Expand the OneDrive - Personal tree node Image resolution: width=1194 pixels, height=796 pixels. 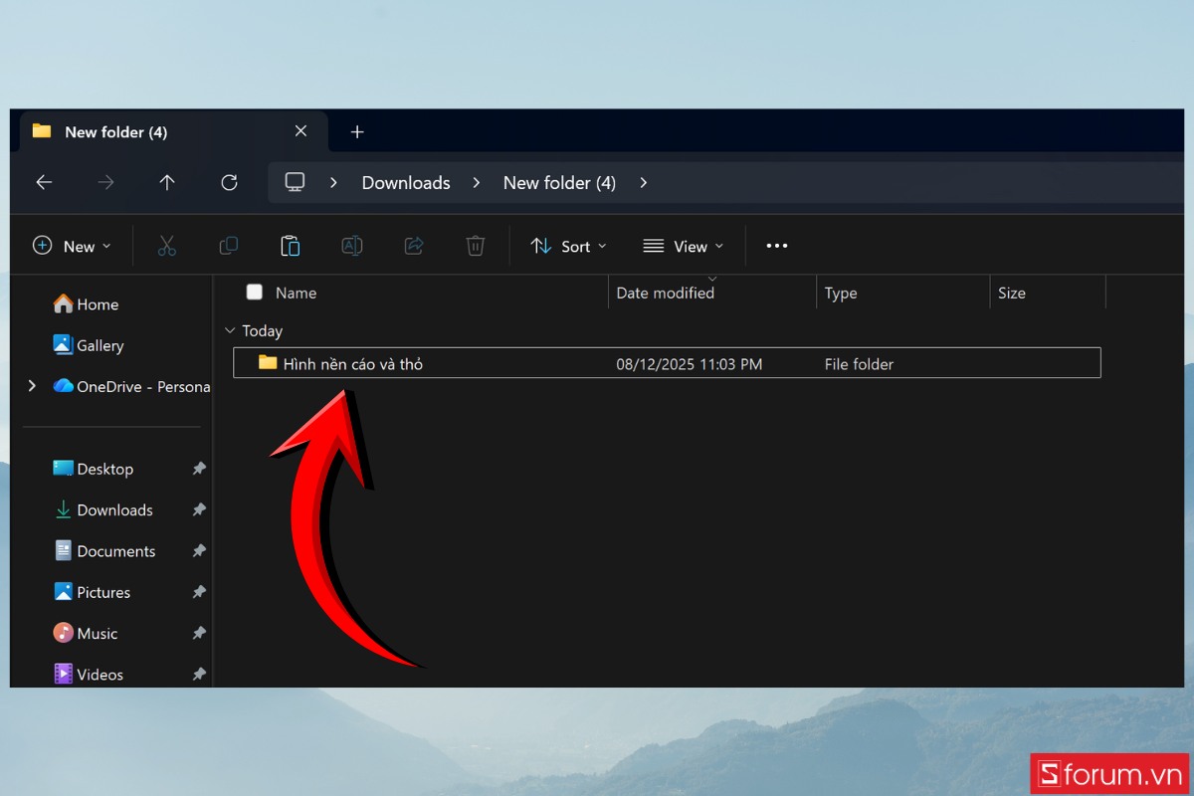pos(32,385)
